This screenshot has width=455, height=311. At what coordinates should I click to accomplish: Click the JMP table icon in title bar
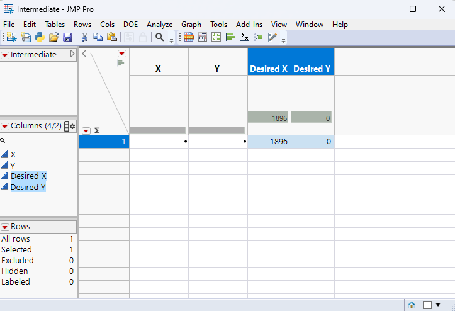point(8,9)
